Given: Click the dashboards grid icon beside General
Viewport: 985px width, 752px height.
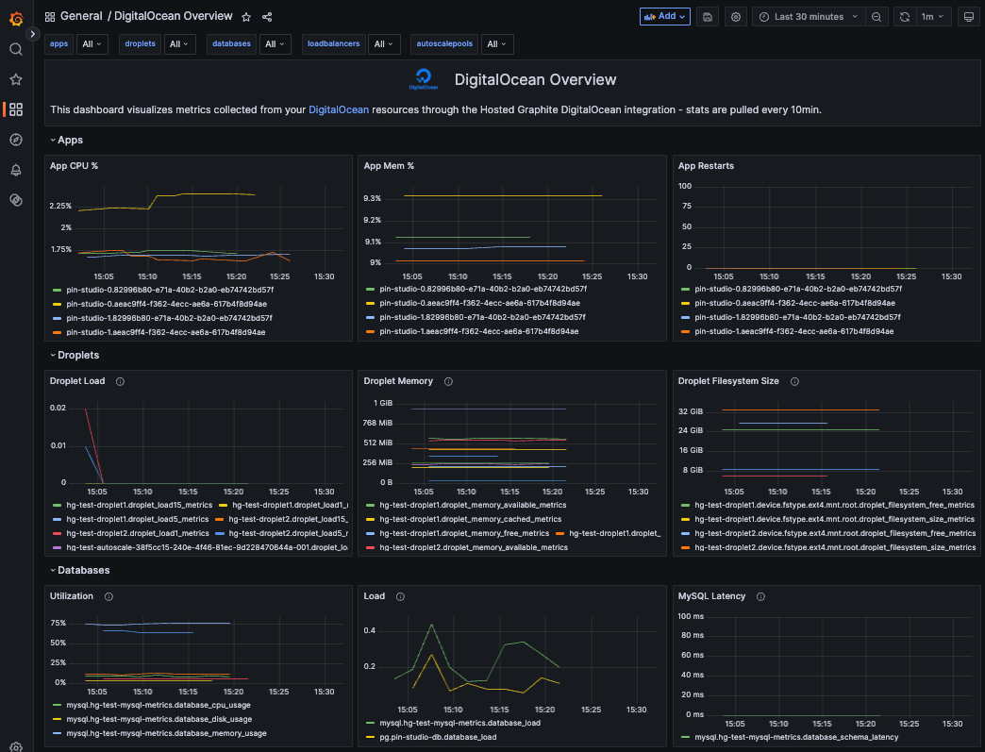Looking at the screenshot, I should [50, 17].
